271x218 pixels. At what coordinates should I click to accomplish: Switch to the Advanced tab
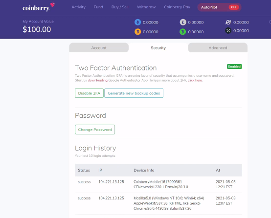pos(218,48)
